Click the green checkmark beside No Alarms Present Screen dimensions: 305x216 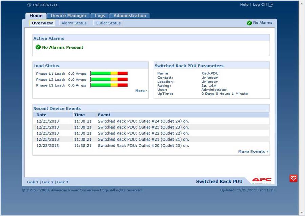(x=38, y=47)
